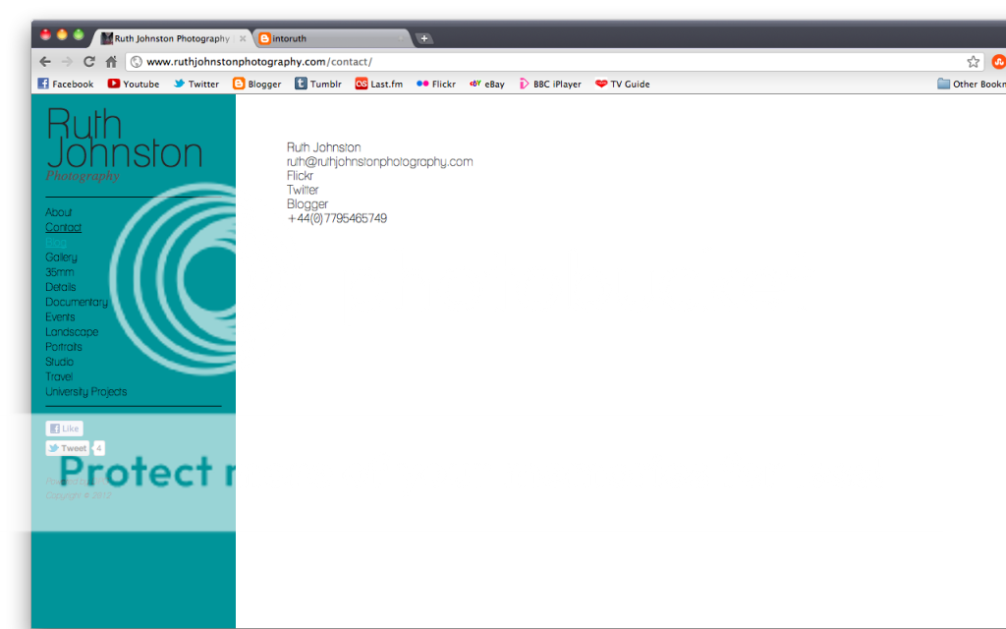The width and height of the screenshot is (1006, 629).
Task: Bookmark this page with the star icon
Action: 974,62
